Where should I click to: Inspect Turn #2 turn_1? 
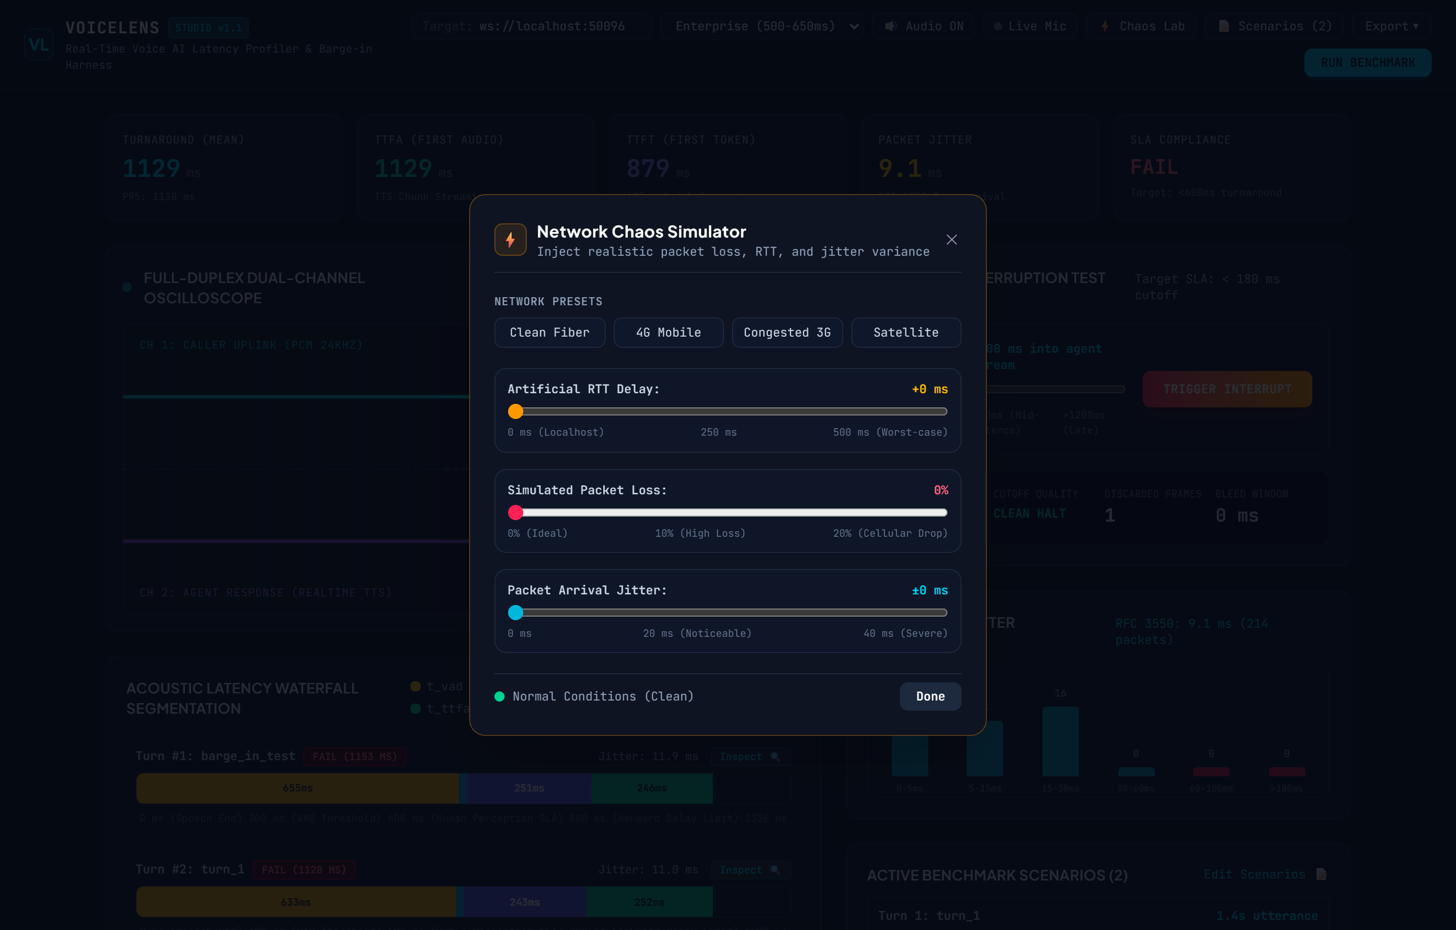[750, 870]
